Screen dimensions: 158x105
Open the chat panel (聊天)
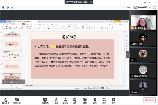[x=75, y=100]
